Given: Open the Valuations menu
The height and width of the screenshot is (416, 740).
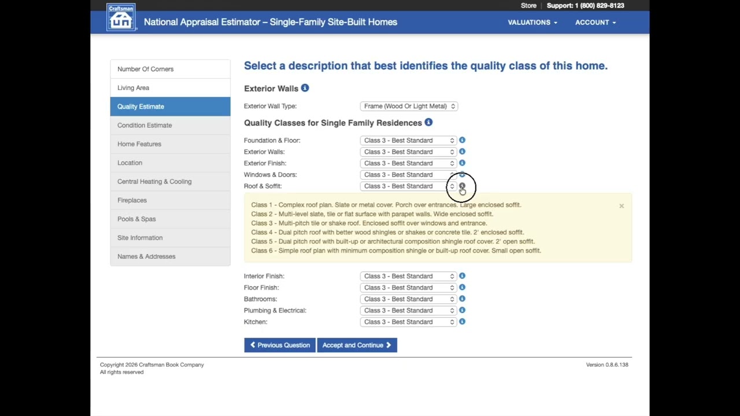Looking at the screenshot, I should tap(532, 22).
